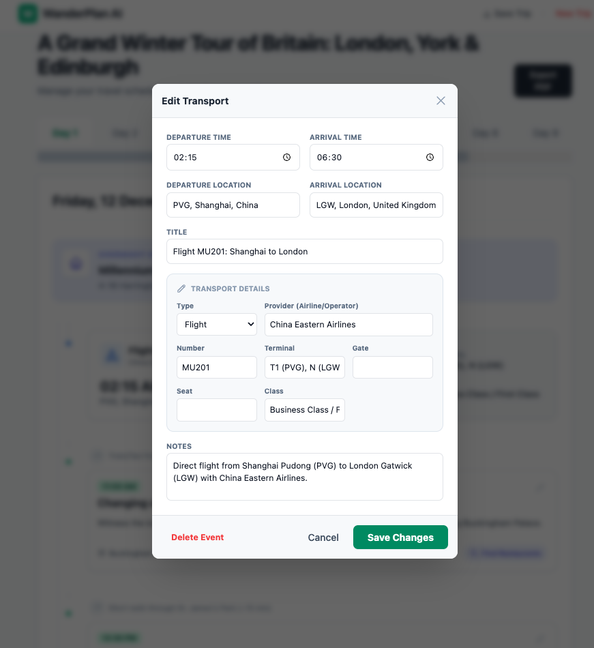Edit the Departure Location field

pos(233,205)
